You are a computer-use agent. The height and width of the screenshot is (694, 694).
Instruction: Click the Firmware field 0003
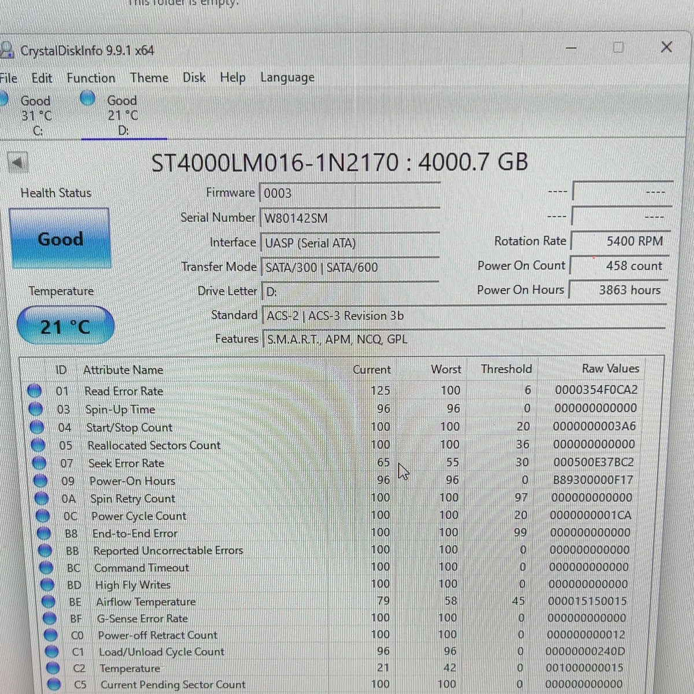pyautogui.click(x=350, y=193)
